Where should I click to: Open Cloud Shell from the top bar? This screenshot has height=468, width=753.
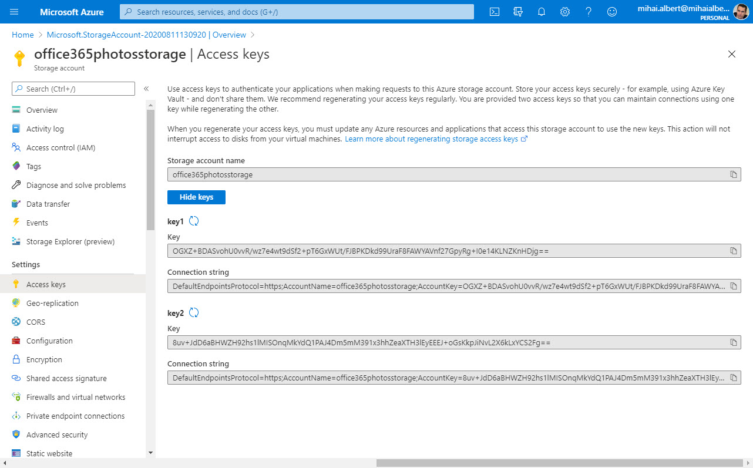[x=495, y=12]
